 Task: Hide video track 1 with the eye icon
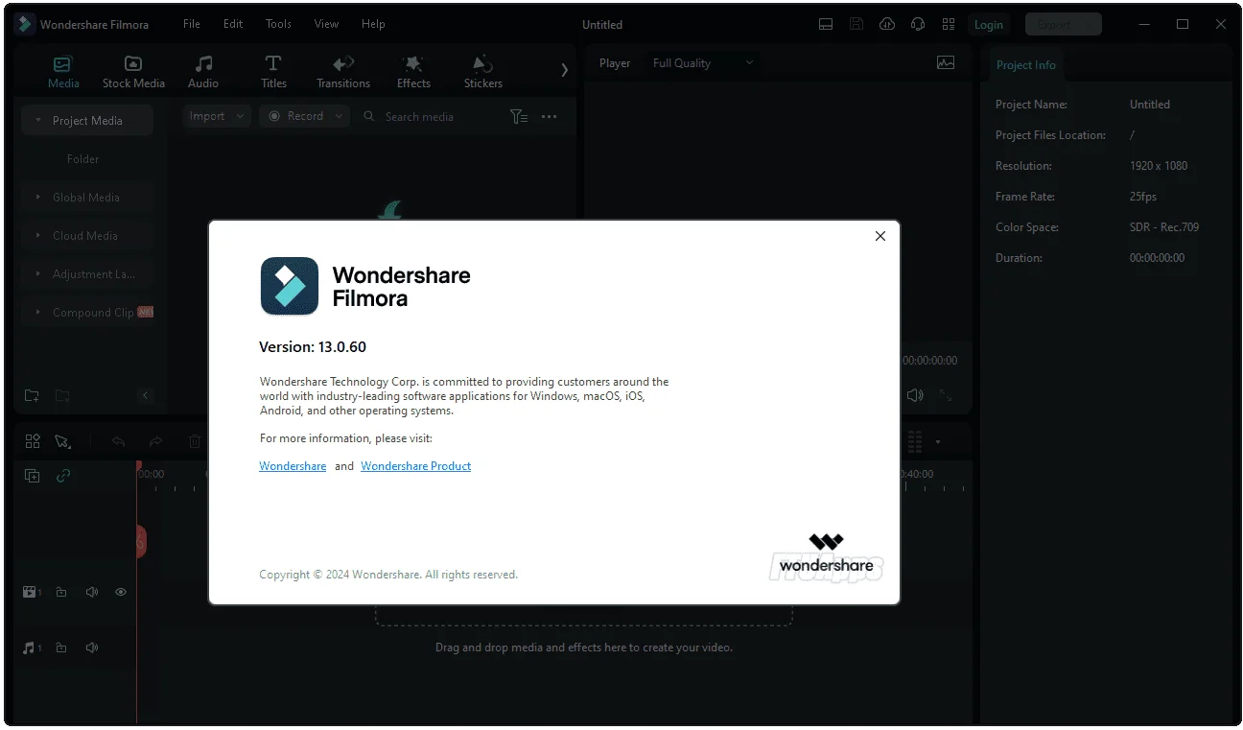(121, 593)
